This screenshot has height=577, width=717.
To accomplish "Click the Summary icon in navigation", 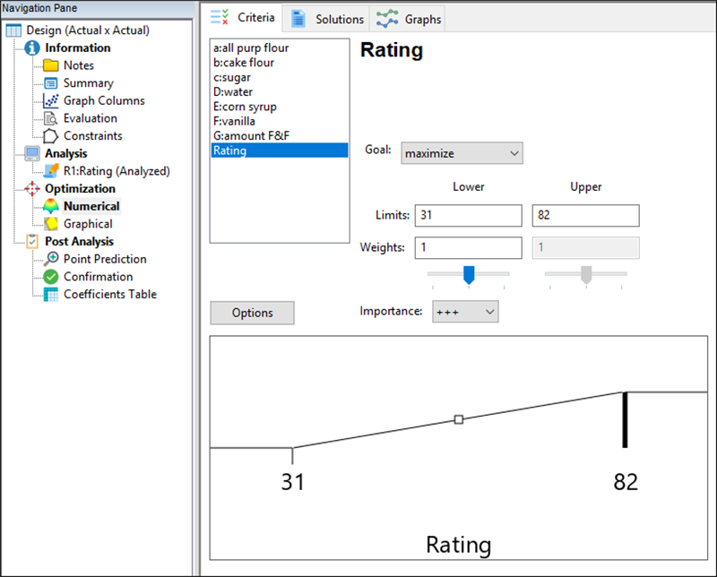I will point(50,83).
